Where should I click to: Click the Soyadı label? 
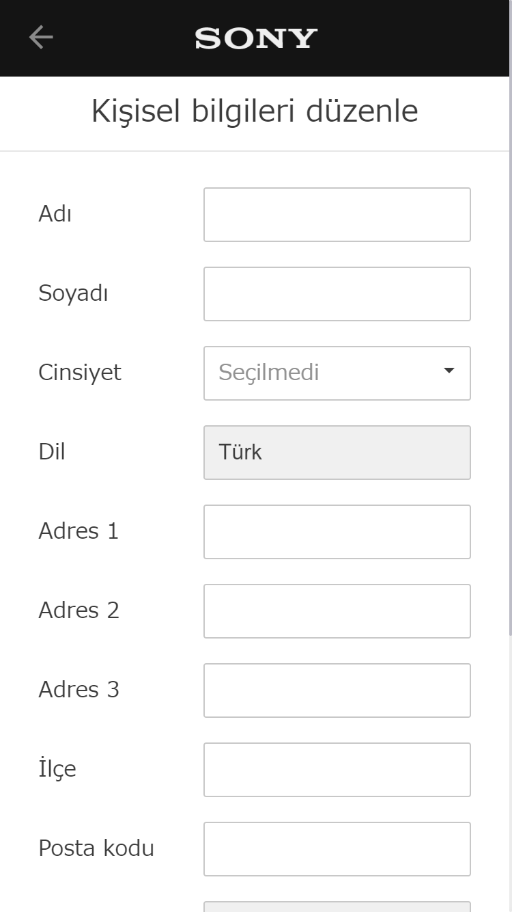(x=72, y=293)
